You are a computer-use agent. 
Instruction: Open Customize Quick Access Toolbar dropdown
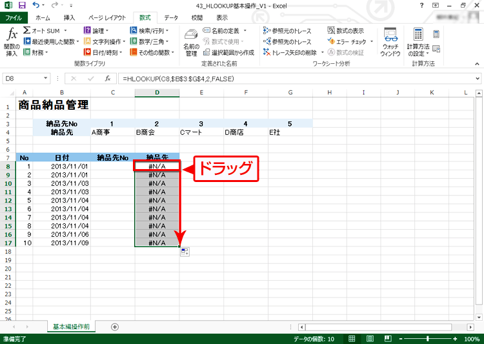coord(71,5)
